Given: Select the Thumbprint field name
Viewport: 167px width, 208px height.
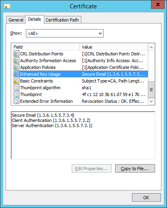Looking at the screenshot, I should pos(31,94).
